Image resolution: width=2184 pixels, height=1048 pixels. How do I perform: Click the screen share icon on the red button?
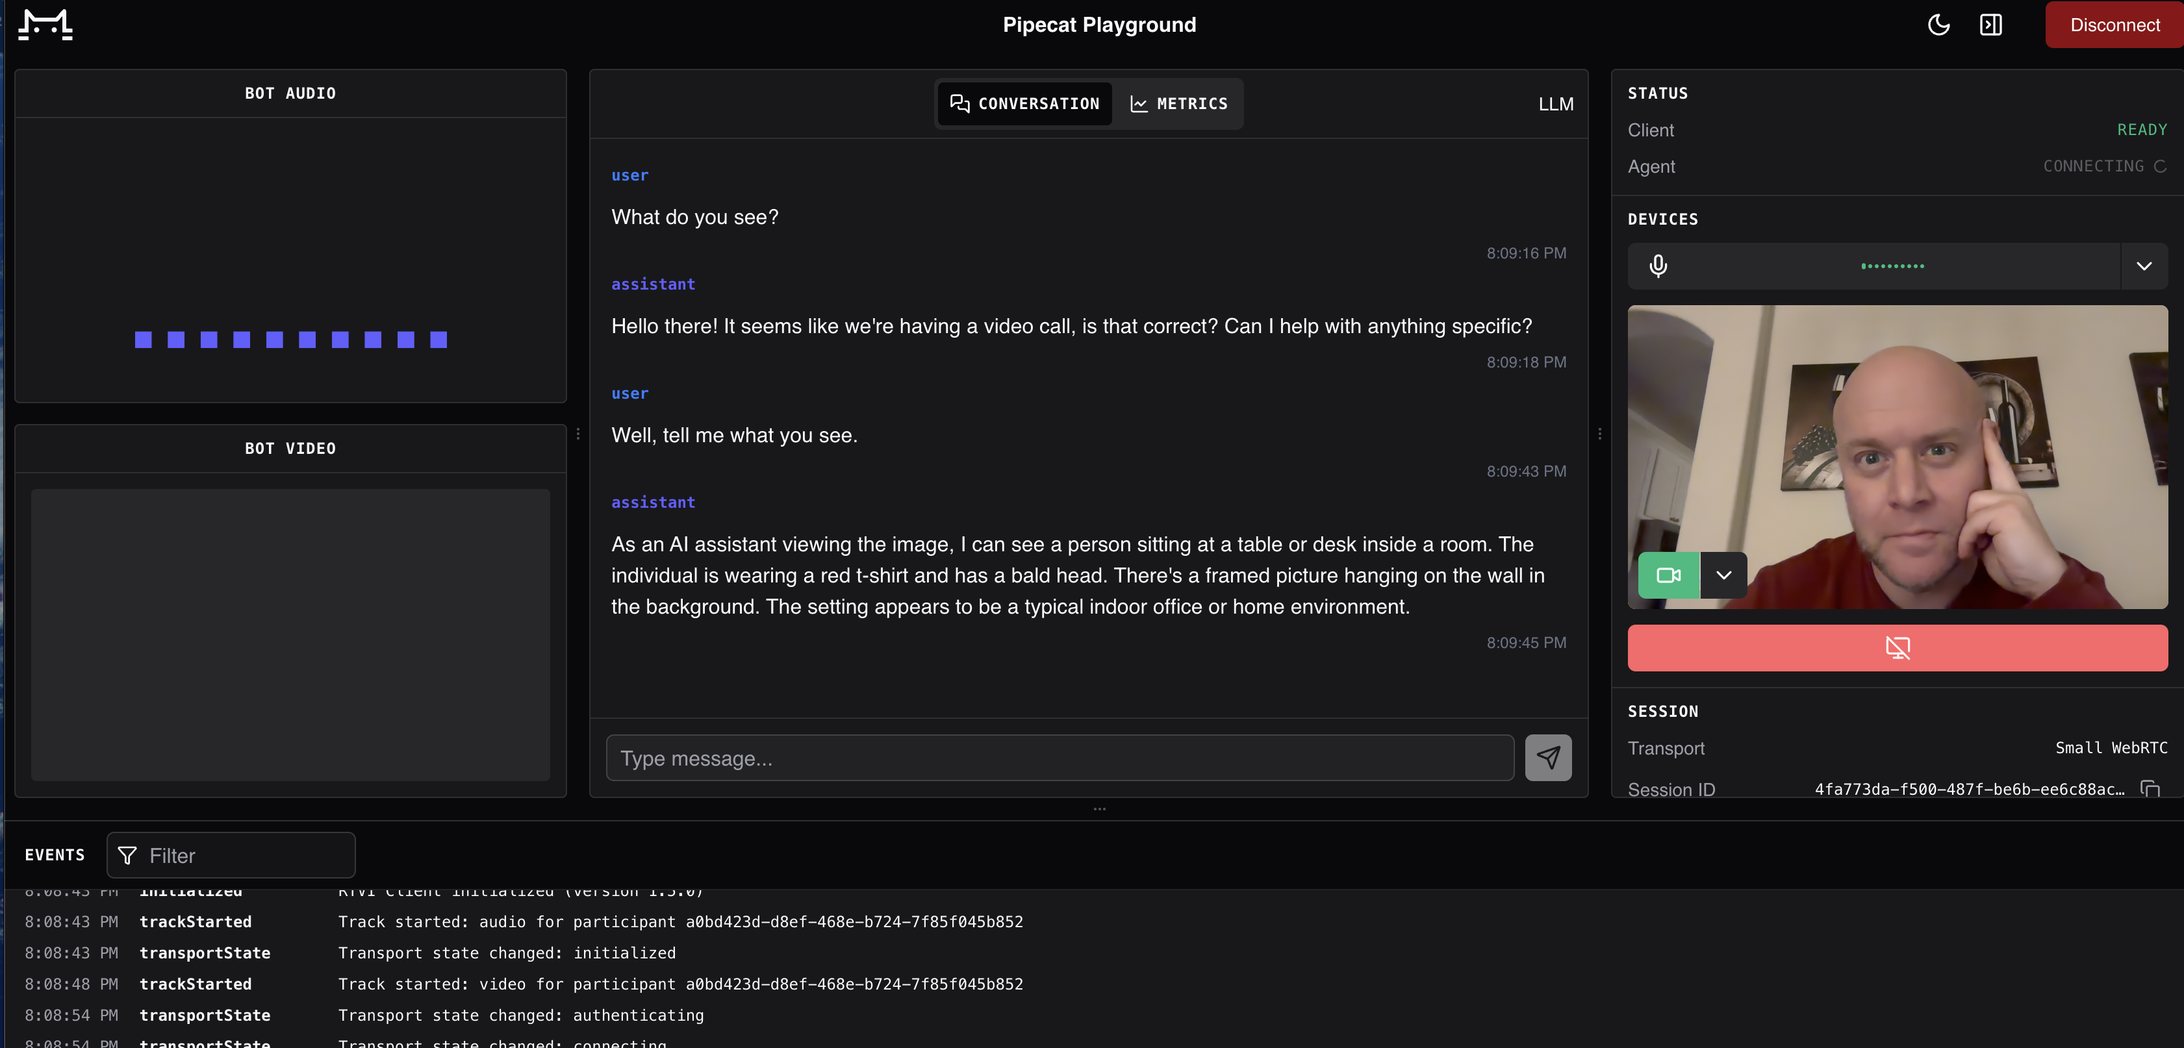(1898, 648)
